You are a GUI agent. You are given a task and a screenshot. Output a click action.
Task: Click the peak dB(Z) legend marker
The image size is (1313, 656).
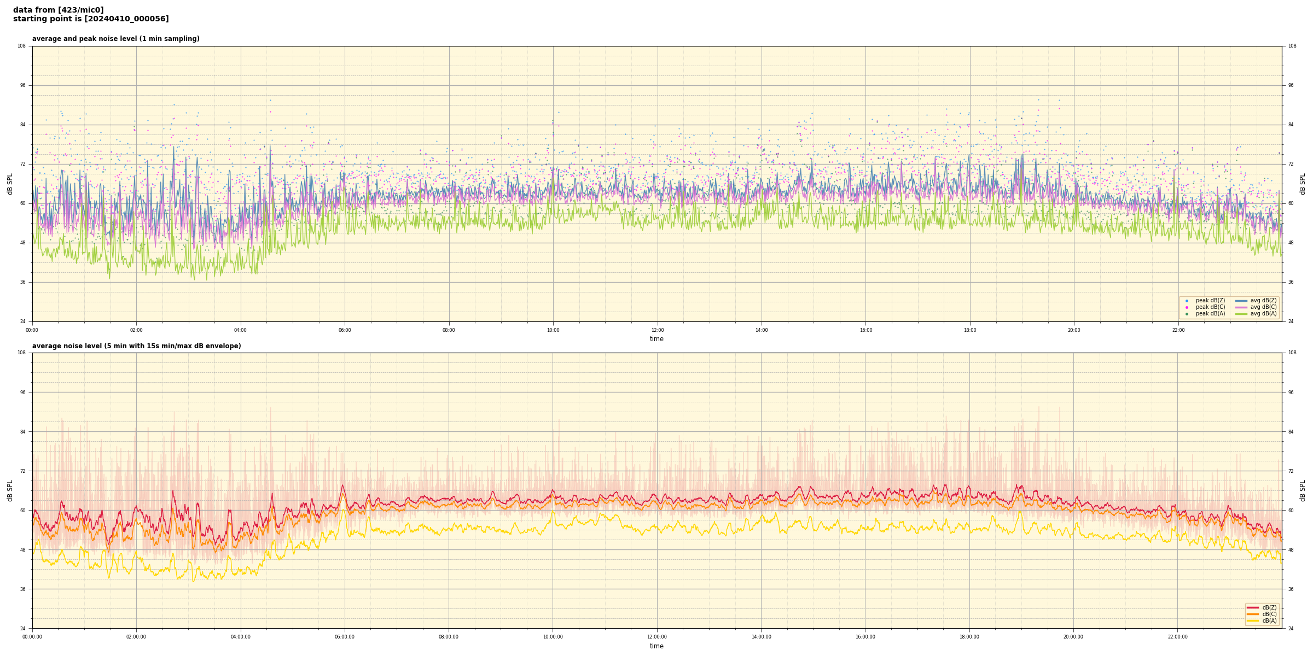coord(1187,301)
